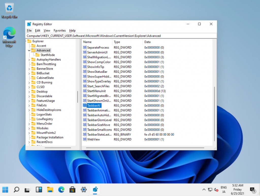This screenshot has width=260, height=196.
Task: Click the Task View taskbar icon
Action: click(x=27, y=189)
